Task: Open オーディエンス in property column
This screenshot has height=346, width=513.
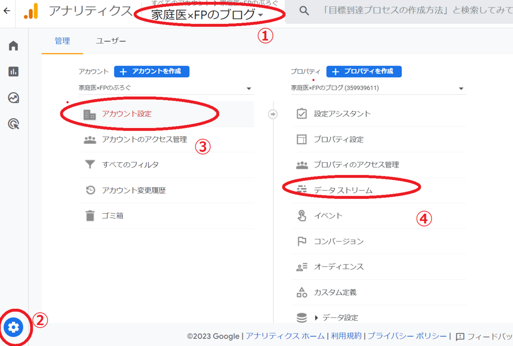Action: [379, 267]
